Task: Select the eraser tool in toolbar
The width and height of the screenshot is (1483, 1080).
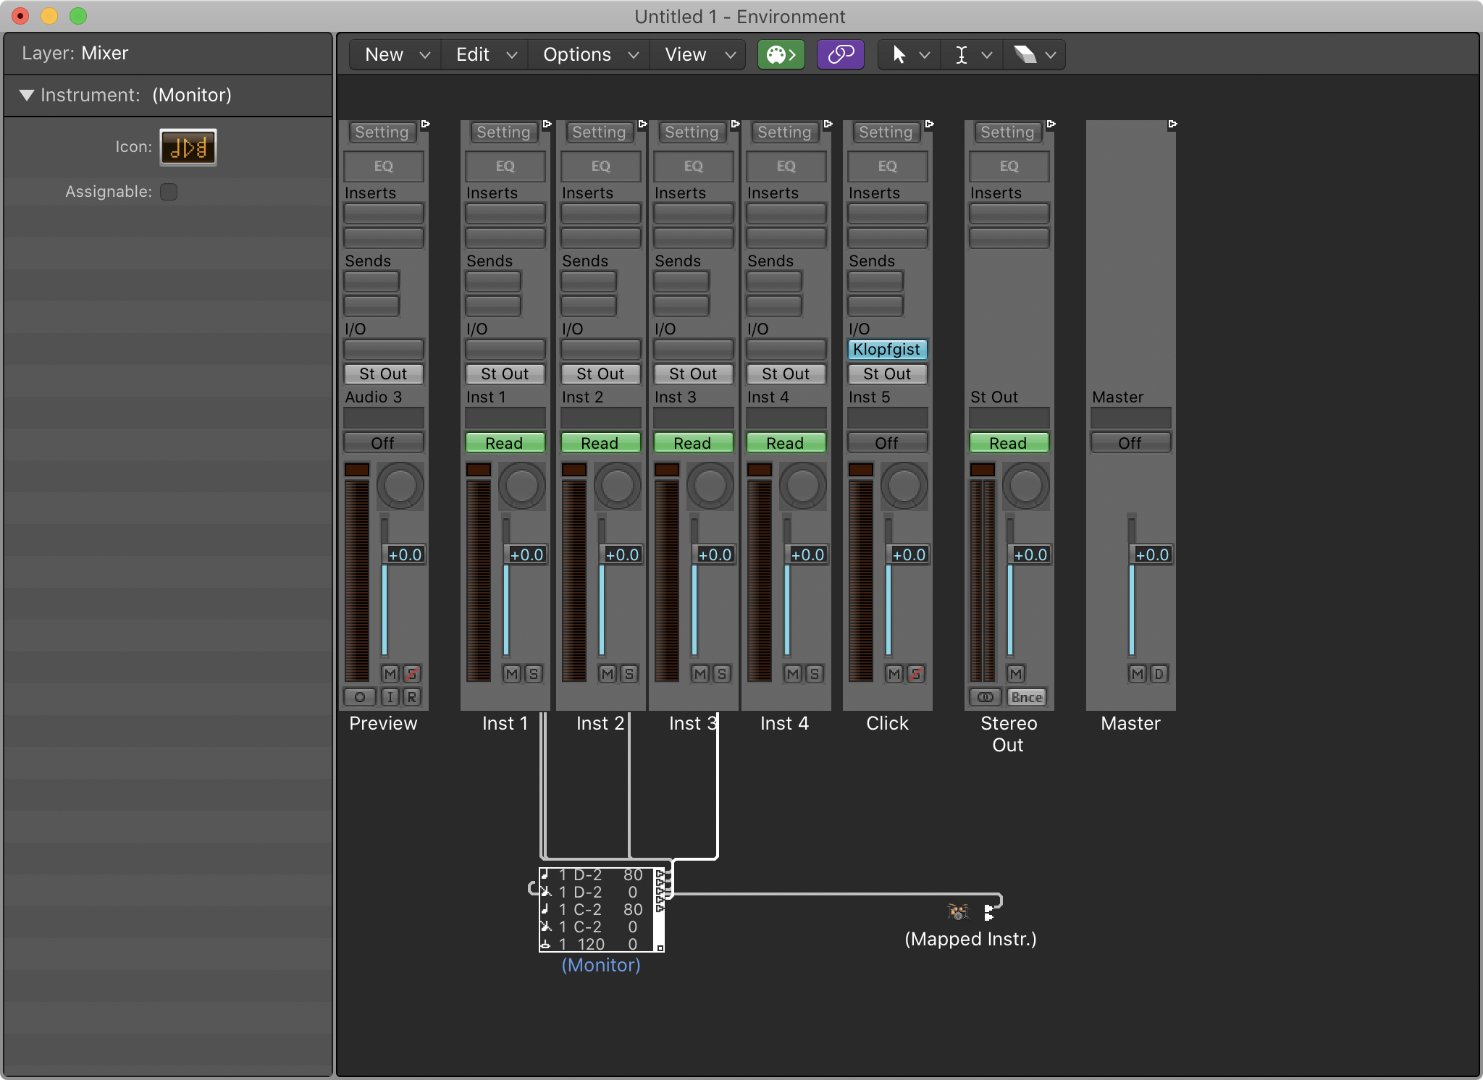Action: 1025,54
